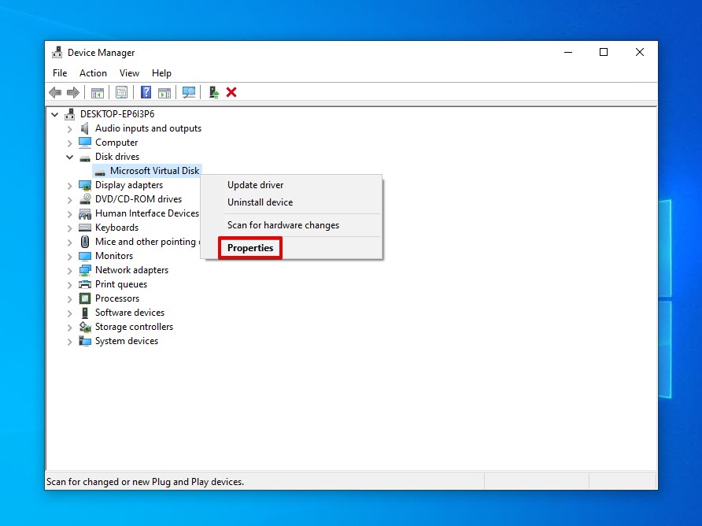Select the Microsoft Virtual Disk label
The image size is (702, 526).
(154, 171)
